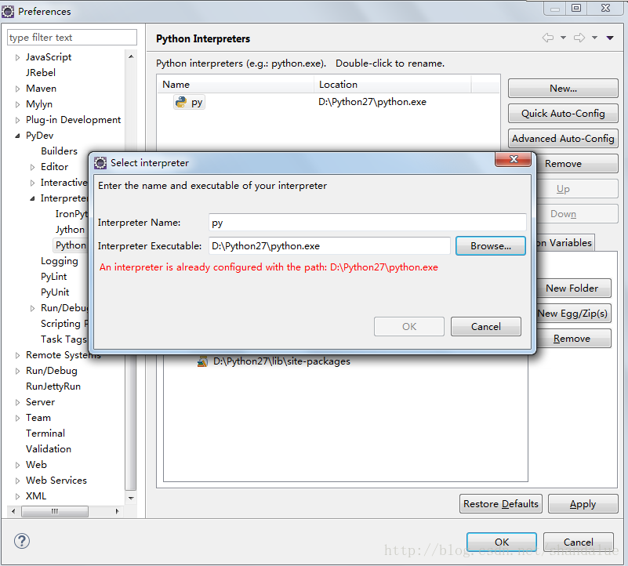Select the Validation preference item
628x566 pixels.
[x=49, y=449]
